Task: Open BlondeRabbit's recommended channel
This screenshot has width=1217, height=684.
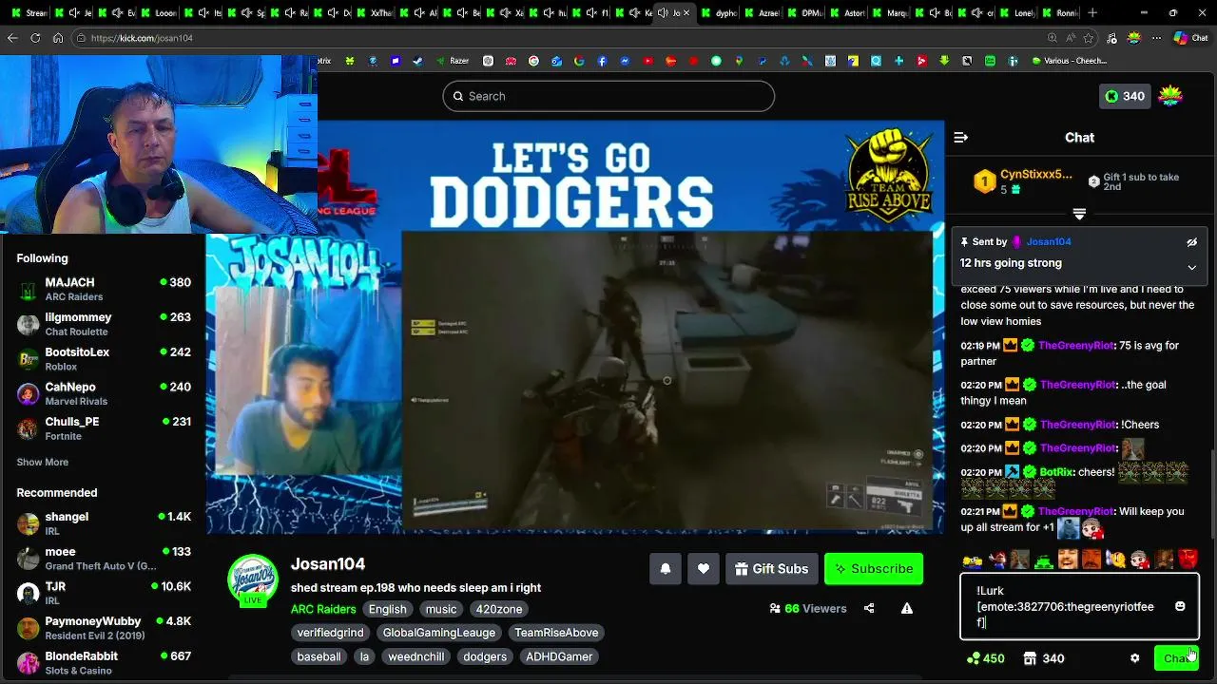Action: pyautogui.click(x=104, y=663)
